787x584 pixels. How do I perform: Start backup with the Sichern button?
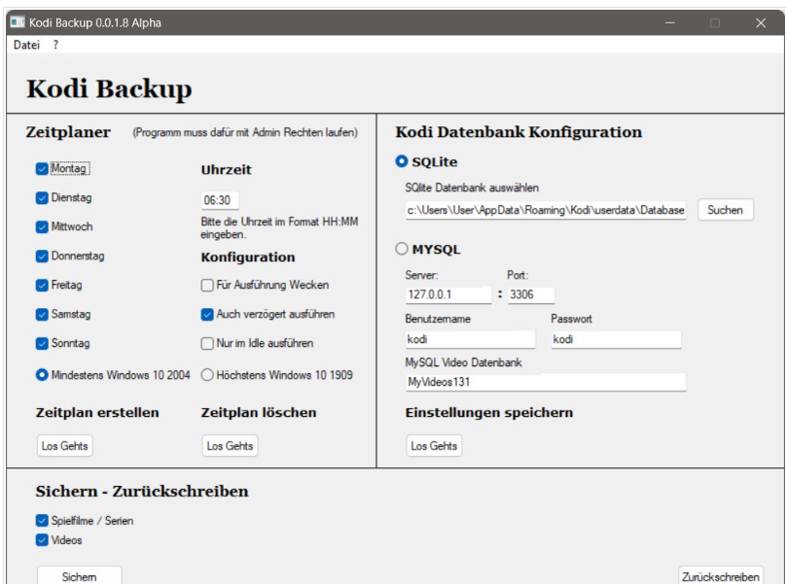[80, 576]
